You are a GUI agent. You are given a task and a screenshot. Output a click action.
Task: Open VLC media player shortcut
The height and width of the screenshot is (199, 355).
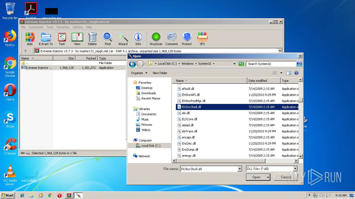[10, 175]
